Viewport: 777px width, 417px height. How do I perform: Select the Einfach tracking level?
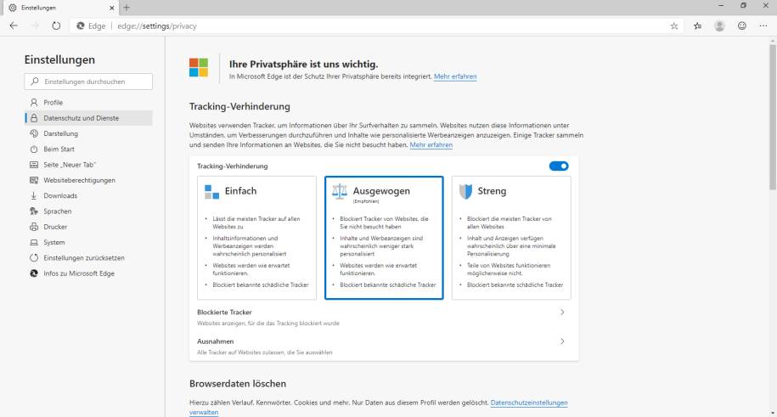point(256,237)
